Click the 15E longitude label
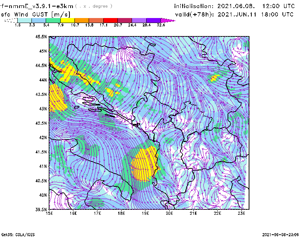307x237 pixels. (49, 213)
